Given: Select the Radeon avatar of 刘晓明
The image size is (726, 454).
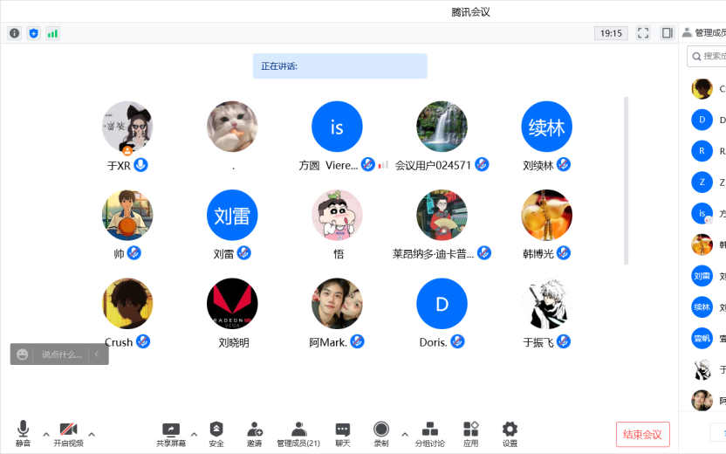Looking at the screenshot, I should click(232, 304).
